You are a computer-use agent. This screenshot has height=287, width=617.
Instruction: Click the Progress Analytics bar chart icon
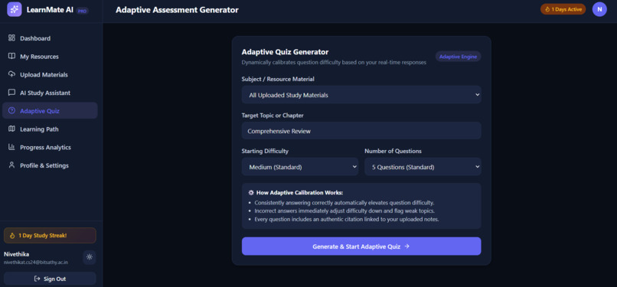point(11,147)
